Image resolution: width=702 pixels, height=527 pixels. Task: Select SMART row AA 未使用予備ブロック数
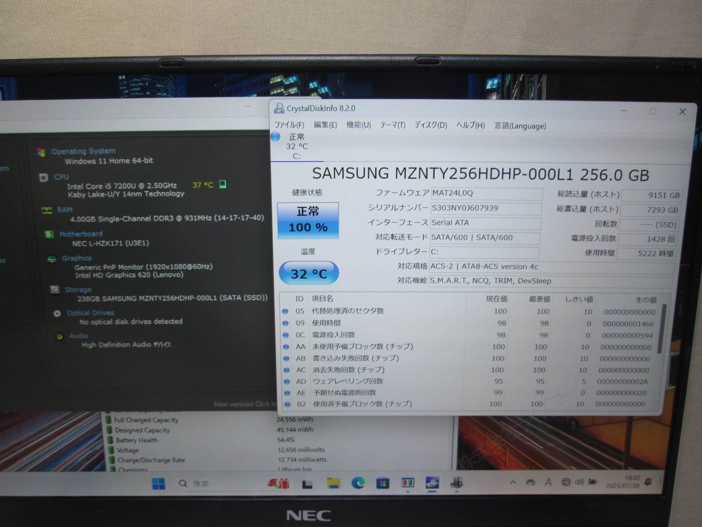point(469,347)
